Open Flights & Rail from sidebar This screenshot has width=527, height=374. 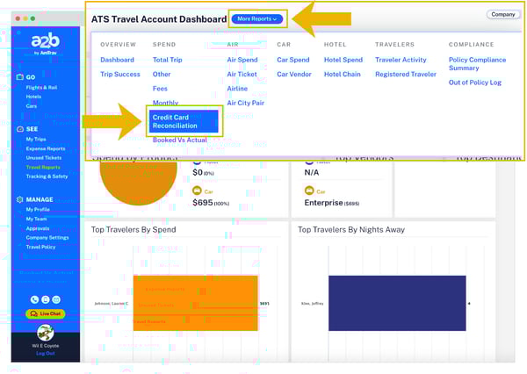pyautogui.click(x=42, y=89)
